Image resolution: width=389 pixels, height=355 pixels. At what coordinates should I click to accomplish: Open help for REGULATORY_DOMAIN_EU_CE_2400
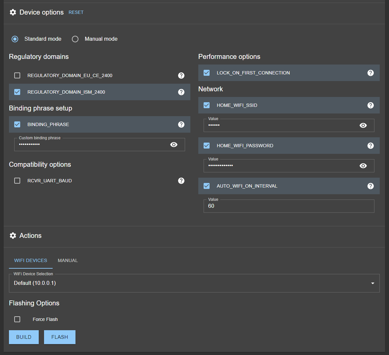tap(181, 76)
